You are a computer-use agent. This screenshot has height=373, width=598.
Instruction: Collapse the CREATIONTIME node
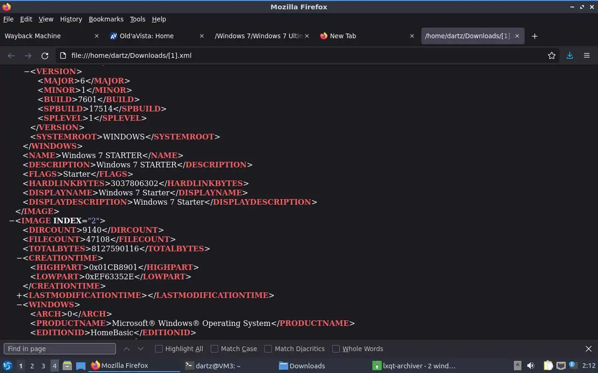coord(19,258)
